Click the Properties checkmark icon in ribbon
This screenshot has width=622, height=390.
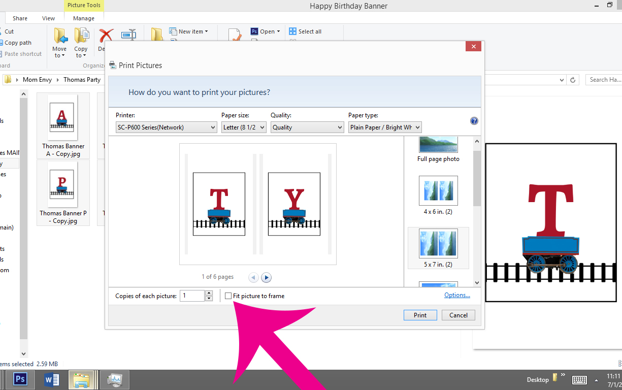pyautogui.click(x=235, y=35)
